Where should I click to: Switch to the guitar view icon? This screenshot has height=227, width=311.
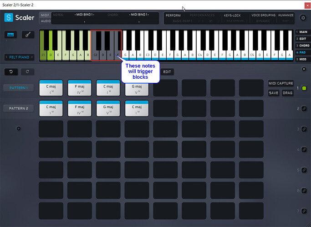click(x=28, y=35)
